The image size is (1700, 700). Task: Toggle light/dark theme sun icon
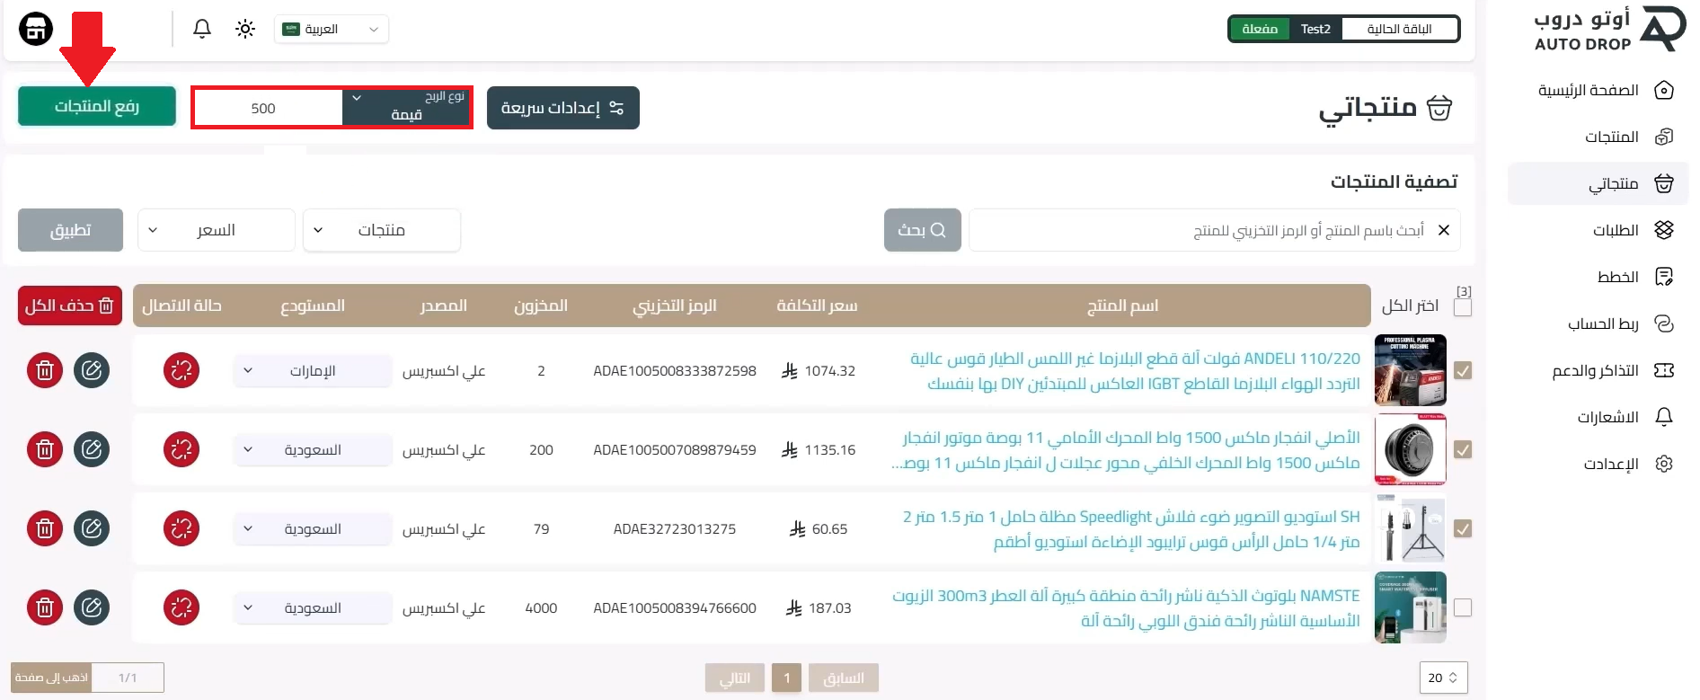[x=245, y=29]
